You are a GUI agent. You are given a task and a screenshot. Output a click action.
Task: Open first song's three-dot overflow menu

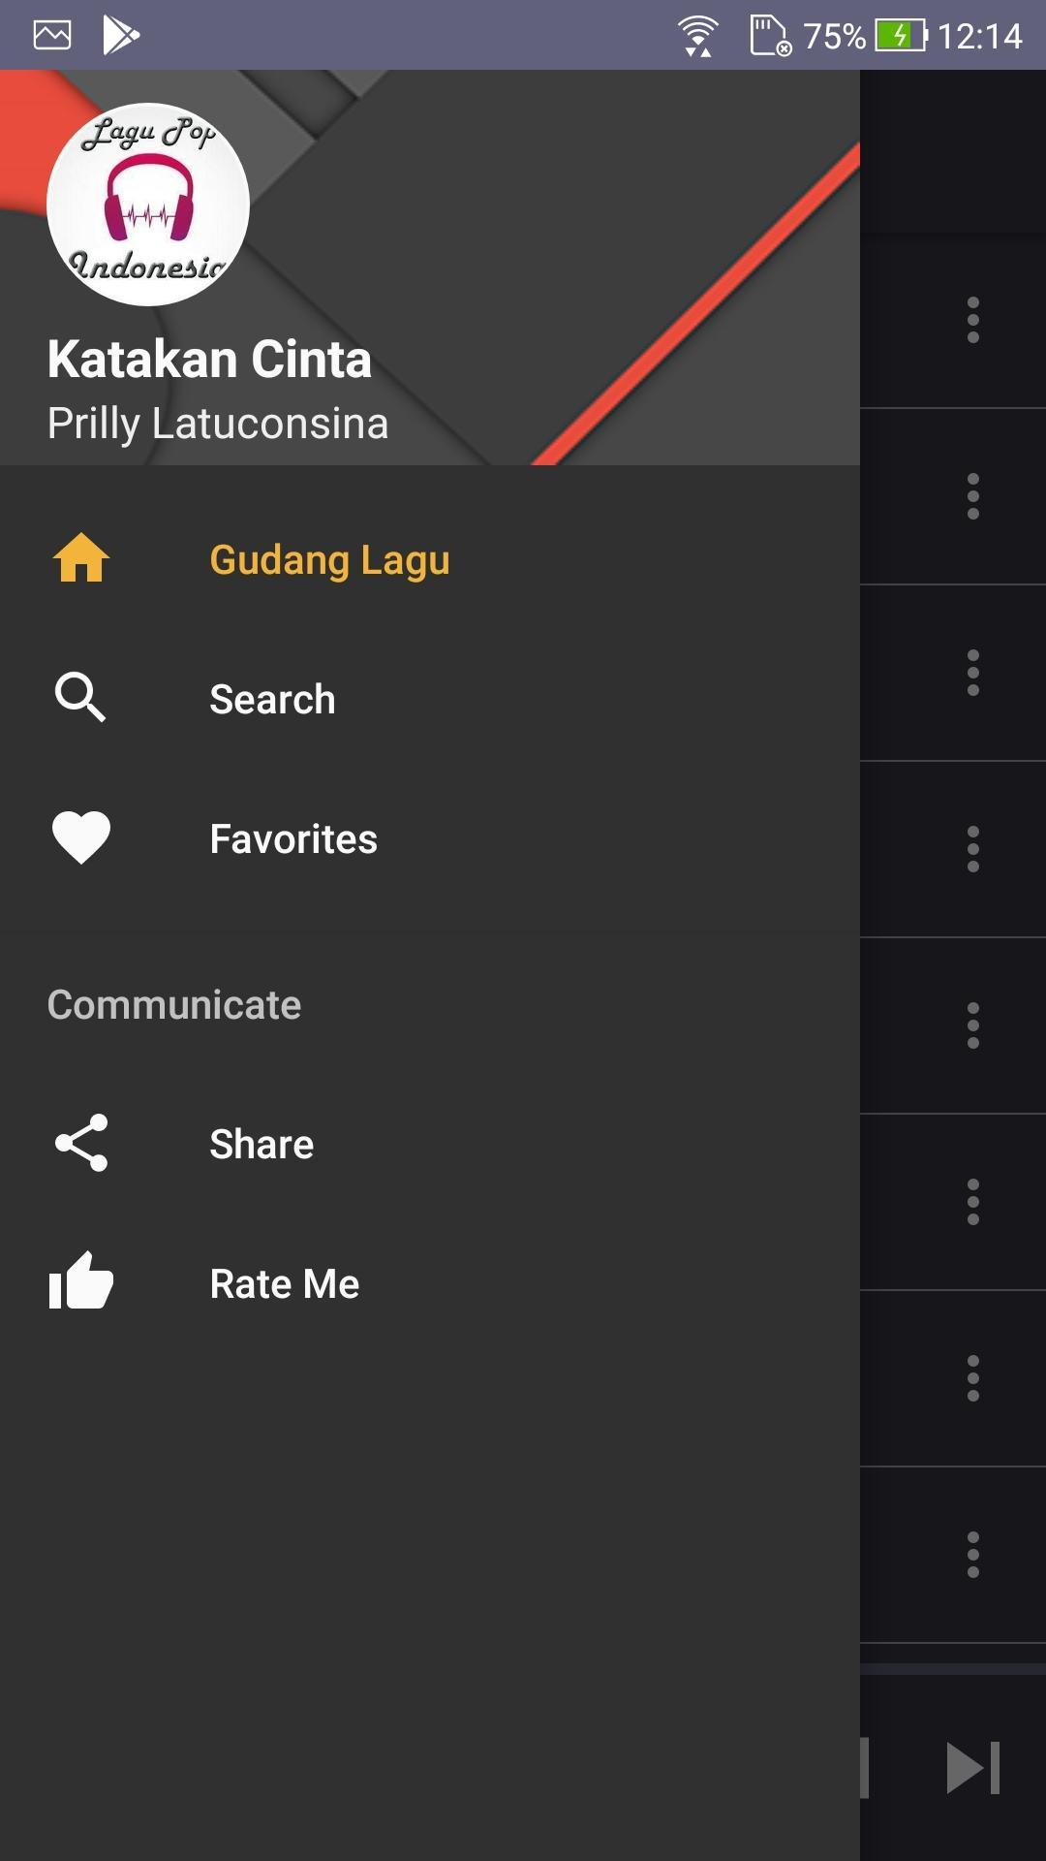tap(973, 320)
